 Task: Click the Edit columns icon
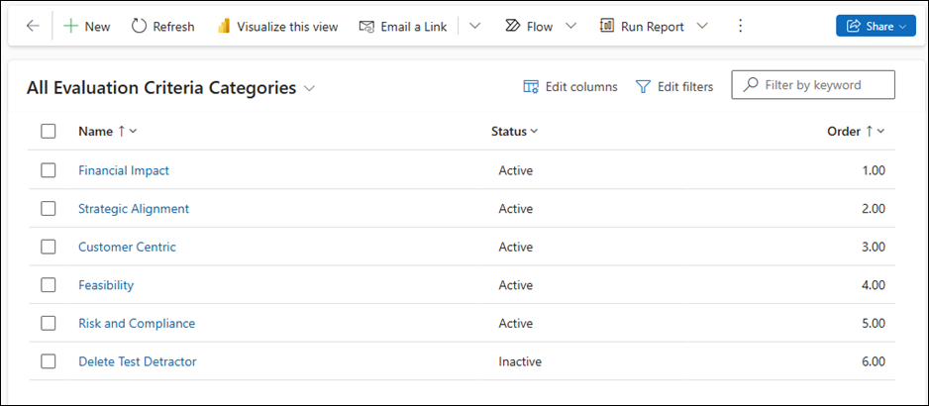(x=531, y=87)
